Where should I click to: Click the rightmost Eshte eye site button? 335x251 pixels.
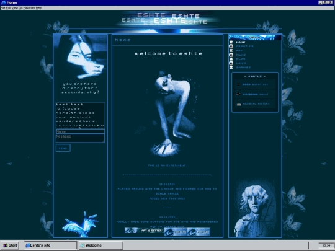click(x=199, y=232)
